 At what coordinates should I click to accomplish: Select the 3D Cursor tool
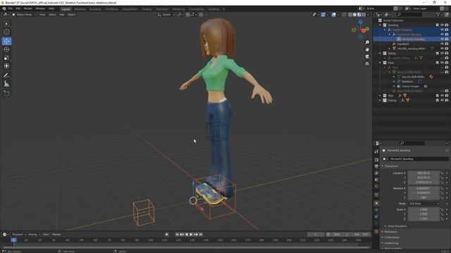pyautogui.click(x=6, y=32)
